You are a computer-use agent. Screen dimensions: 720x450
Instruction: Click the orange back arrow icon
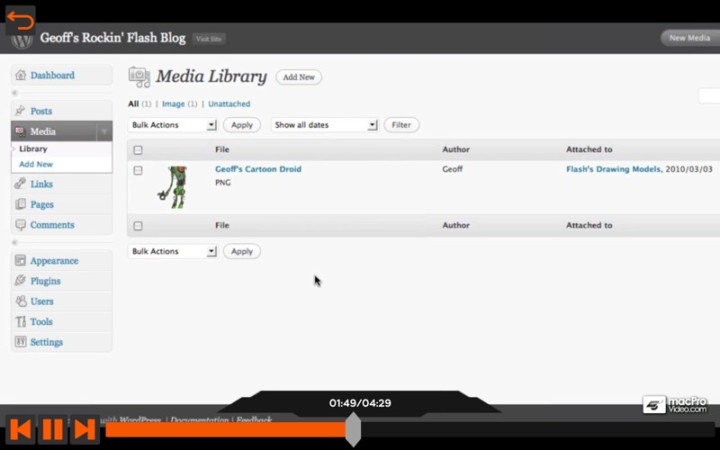[x=20, y=19]
